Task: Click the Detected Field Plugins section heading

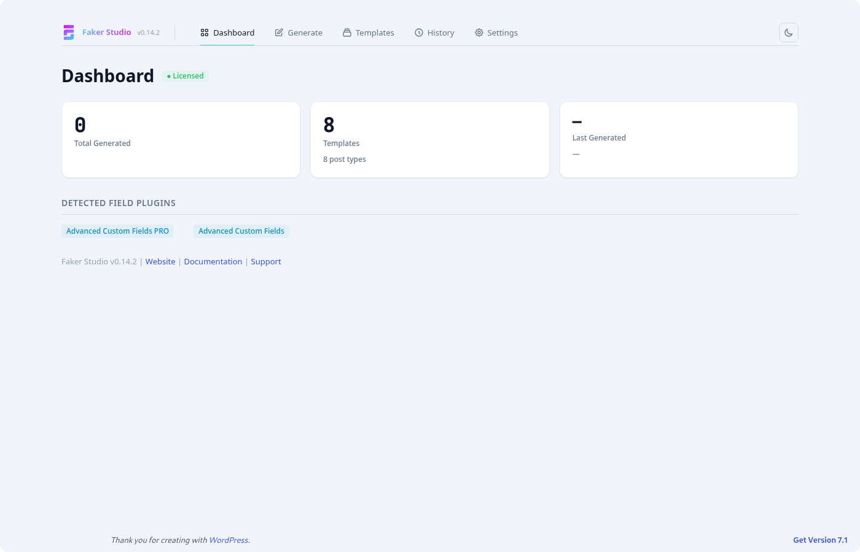Action: 119,203
